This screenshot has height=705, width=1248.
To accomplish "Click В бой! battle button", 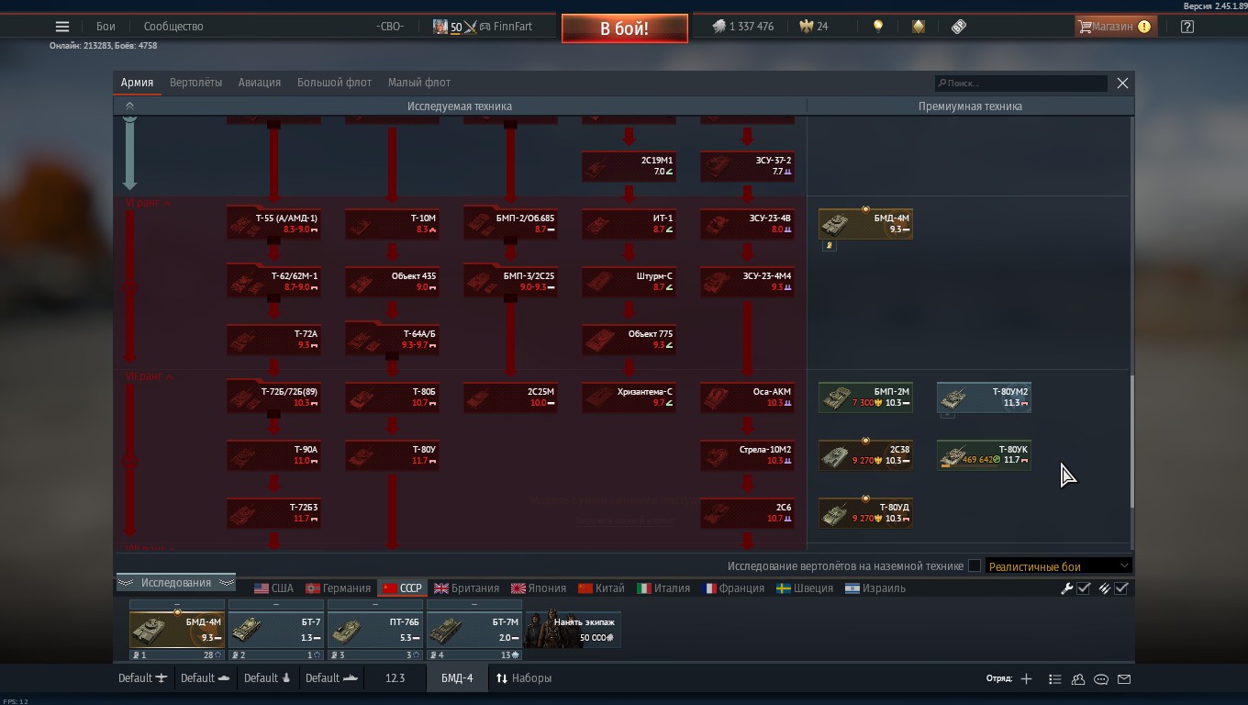I will coord(625,28).
